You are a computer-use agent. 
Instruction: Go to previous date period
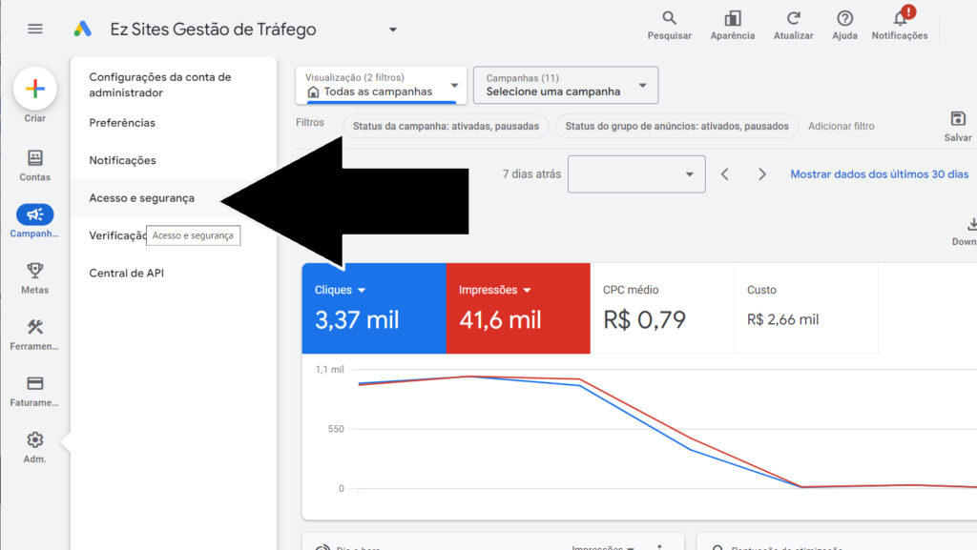pos(725,174)
